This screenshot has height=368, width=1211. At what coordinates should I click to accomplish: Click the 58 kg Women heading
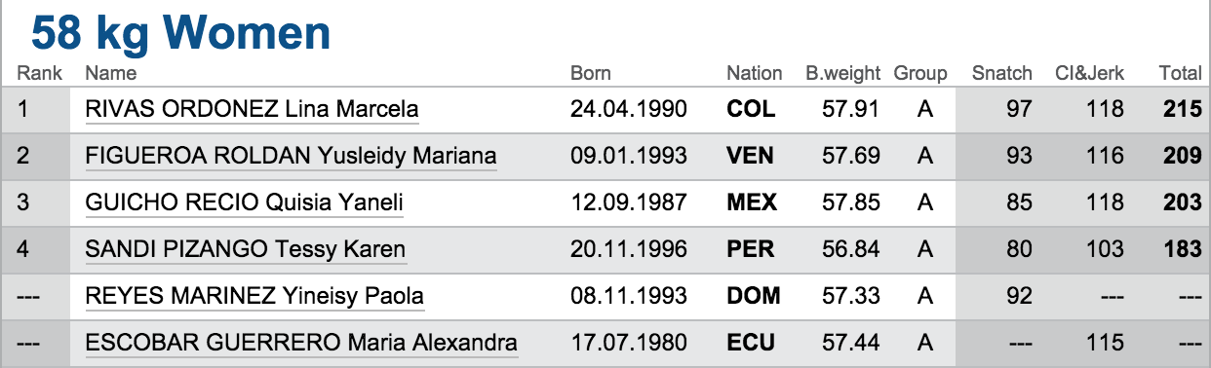coord(180,33)
